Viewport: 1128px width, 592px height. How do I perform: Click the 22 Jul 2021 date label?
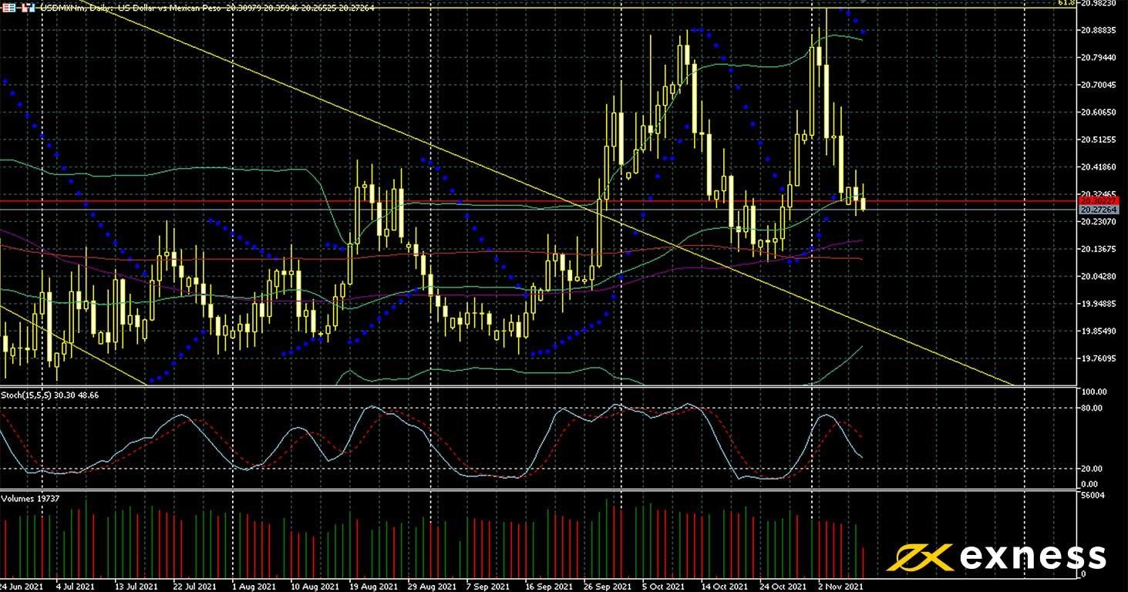(194, 586)
